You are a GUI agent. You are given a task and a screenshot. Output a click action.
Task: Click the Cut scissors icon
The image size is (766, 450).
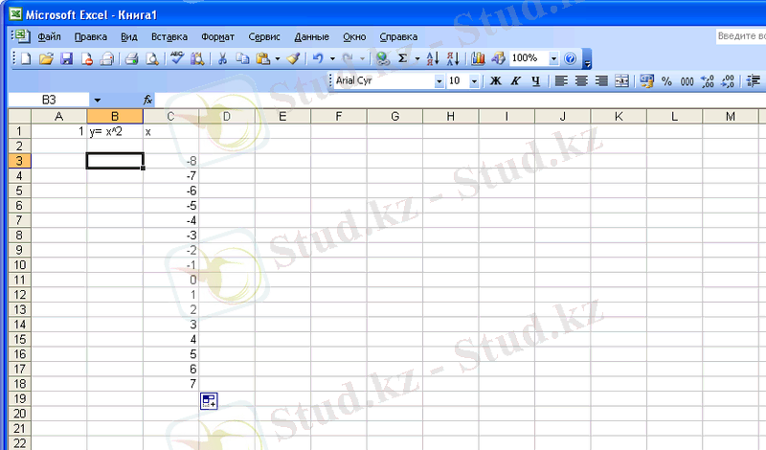pyautogui.click(x=222, y=58)
